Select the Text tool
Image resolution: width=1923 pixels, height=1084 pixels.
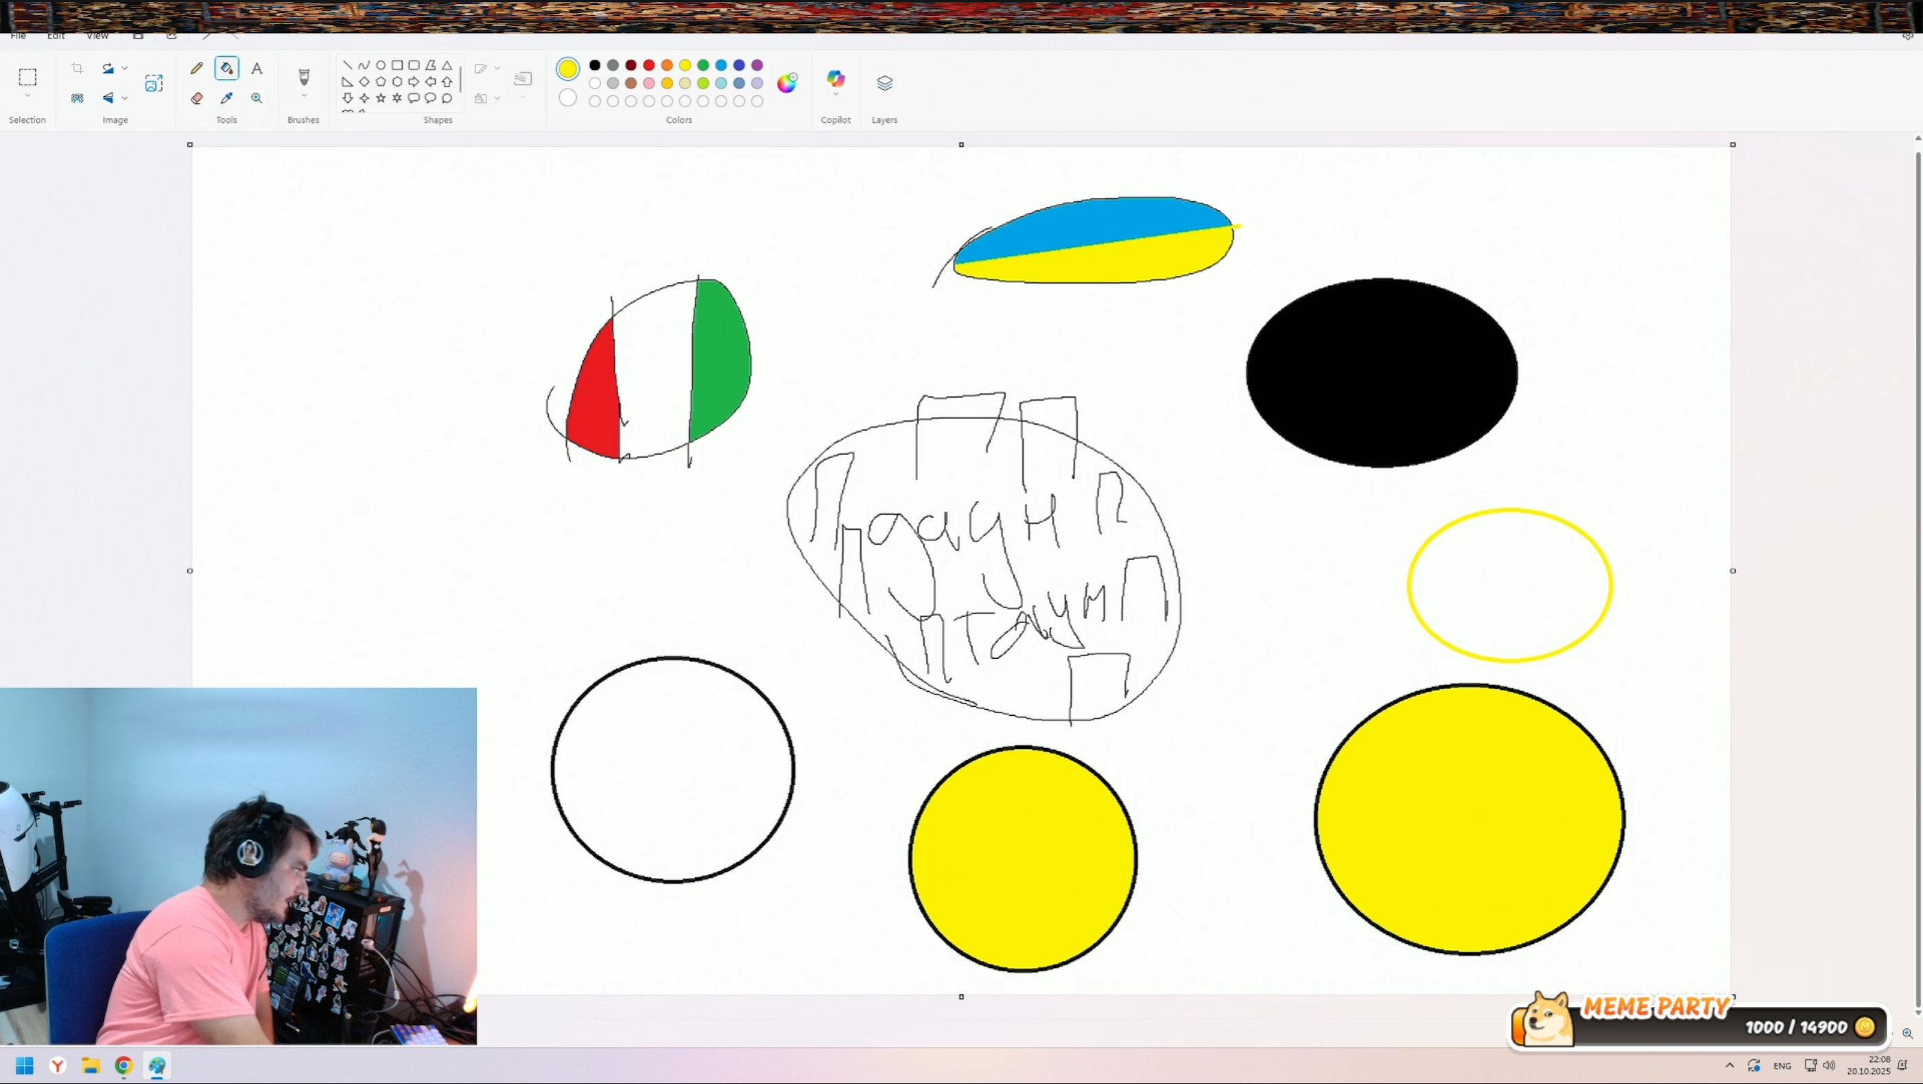257,69
